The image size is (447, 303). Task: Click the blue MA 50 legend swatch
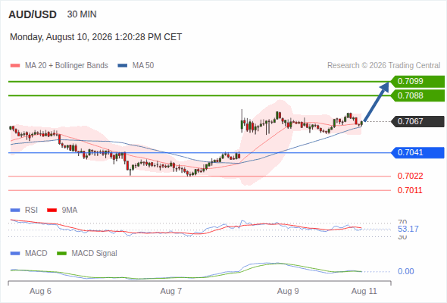[x=123, y=66]
